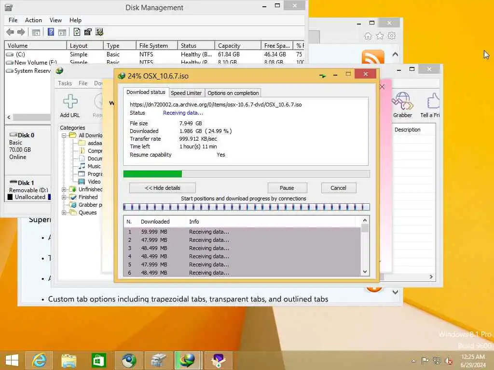Click the Add URL icon in IDM
The height and width of the screenshot is (370, 494).
[70, 101]
